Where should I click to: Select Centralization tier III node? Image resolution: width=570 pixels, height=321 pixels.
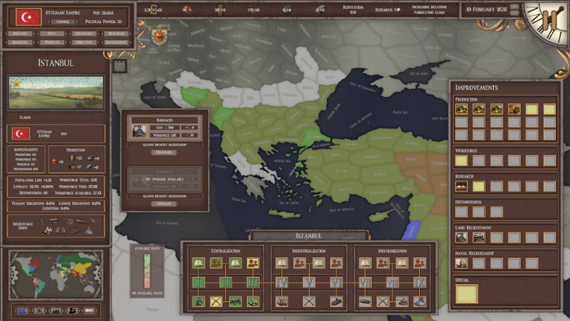point(253,282)
